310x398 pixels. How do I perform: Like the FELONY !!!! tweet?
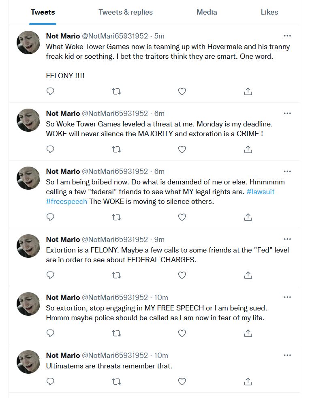point(182,92)
